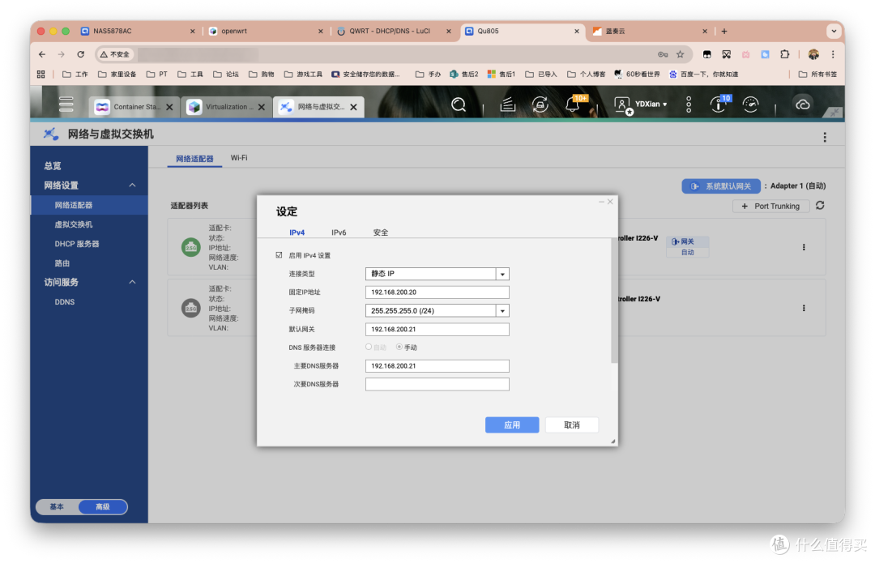The height and width of the screenshot is (563, 875).
Task: Collapse the network settings sidebar section
Action: coord(132,186)
